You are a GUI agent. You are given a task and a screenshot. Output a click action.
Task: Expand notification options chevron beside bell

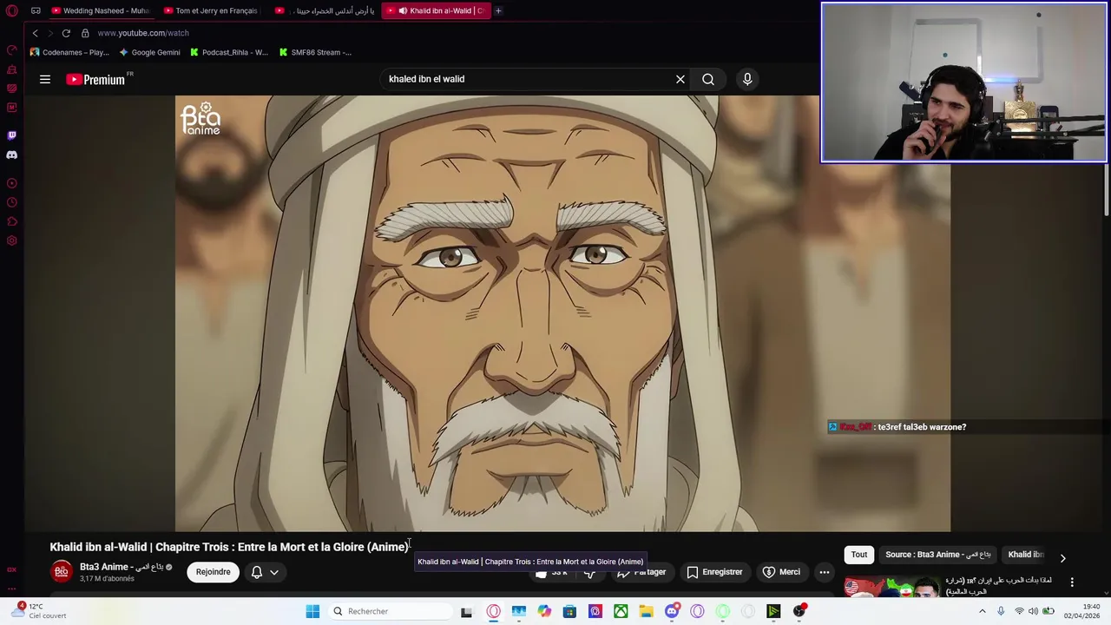click(274, 572)
